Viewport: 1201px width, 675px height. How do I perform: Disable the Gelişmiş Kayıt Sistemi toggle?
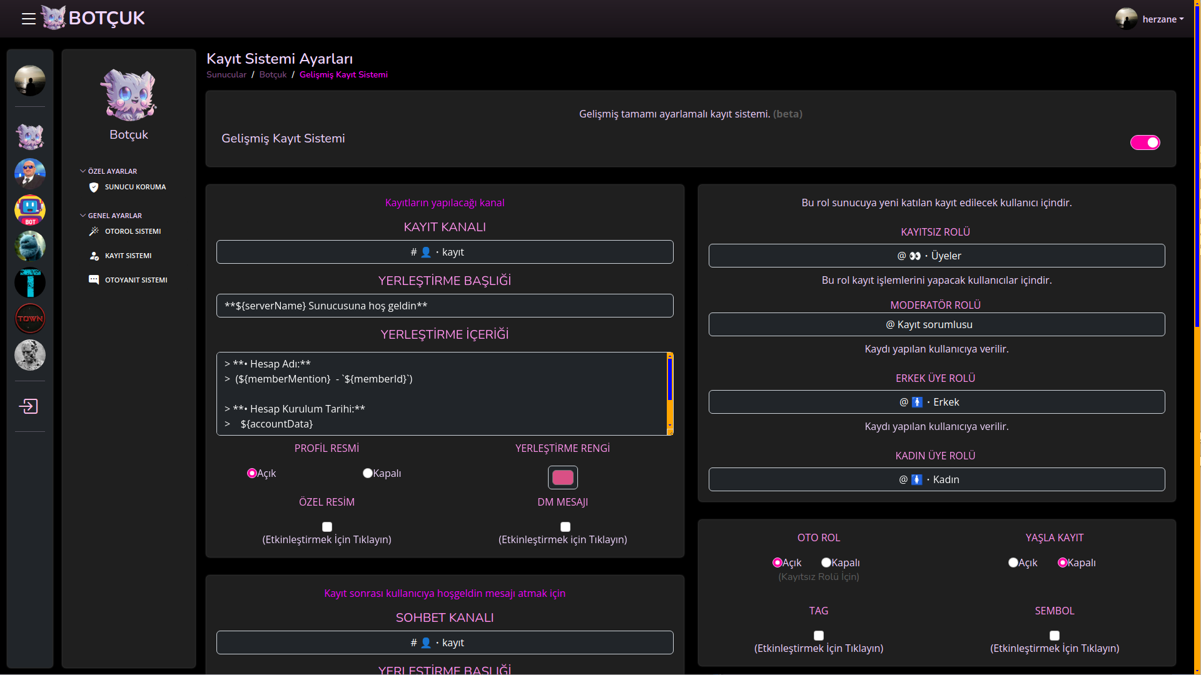tap(1145, 142)
